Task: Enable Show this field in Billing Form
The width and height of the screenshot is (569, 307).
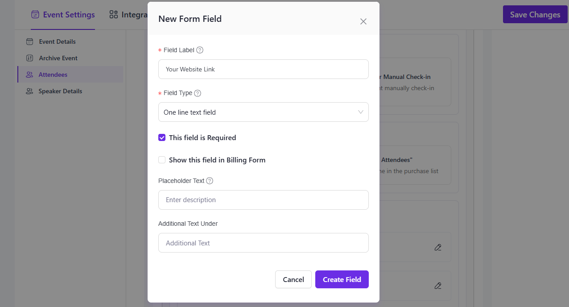Action: click(162, 160)
